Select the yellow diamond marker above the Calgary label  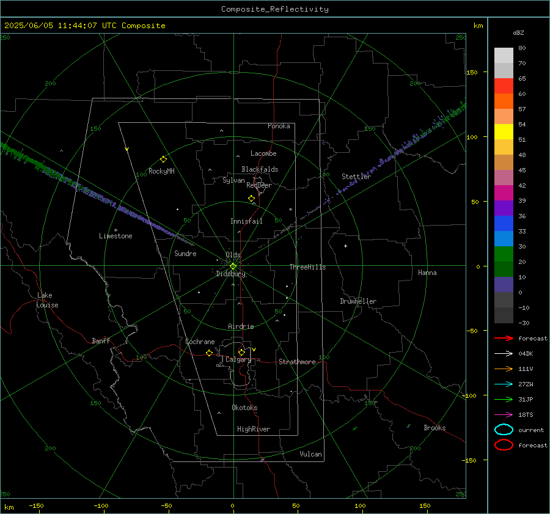(x=241, y=352)
